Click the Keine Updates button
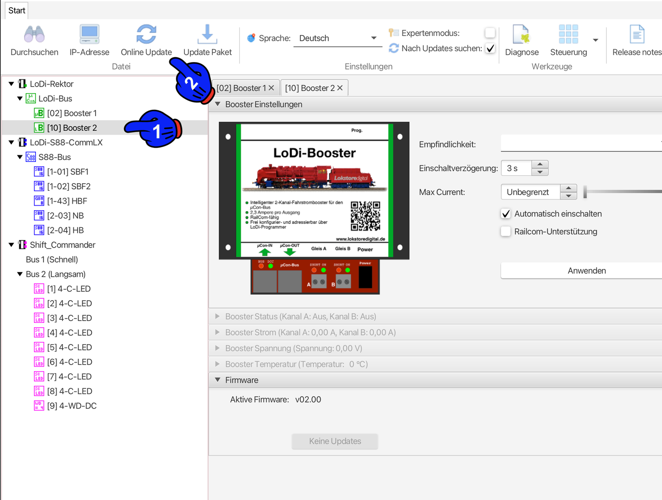662x500 pixels. (335, 441)
